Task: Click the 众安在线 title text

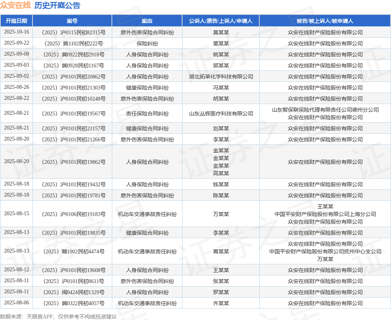Action: click(15, 5)
